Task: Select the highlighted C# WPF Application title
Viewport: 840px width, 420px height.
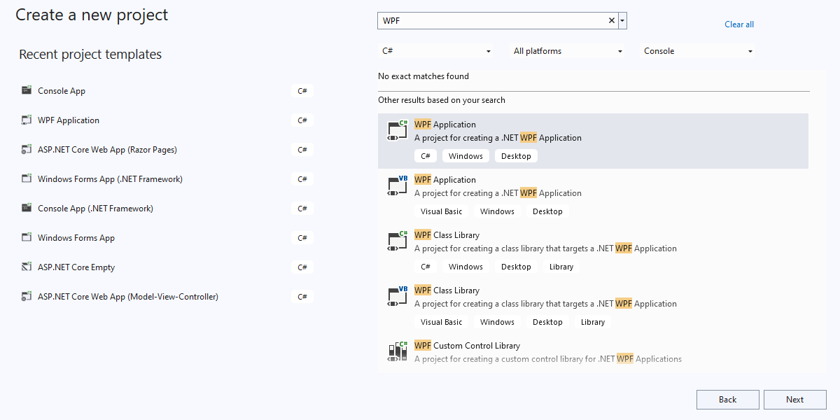Action: [445, 125]
